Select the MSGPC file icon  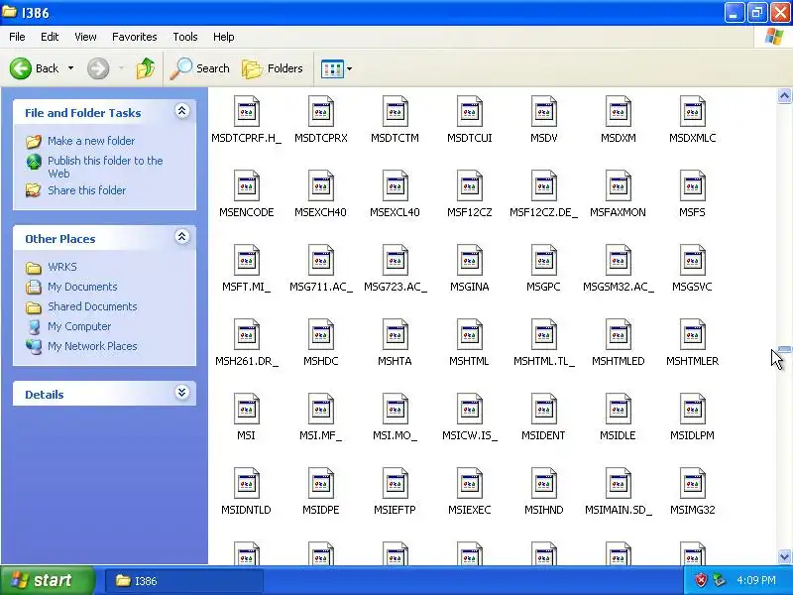point(543,260)
